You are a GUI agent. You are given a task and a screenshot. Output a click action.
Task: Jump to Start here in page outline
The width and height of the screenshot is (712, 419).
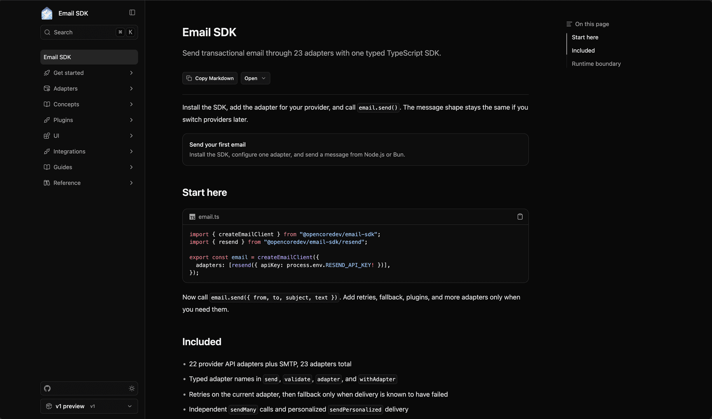[585, 37]
